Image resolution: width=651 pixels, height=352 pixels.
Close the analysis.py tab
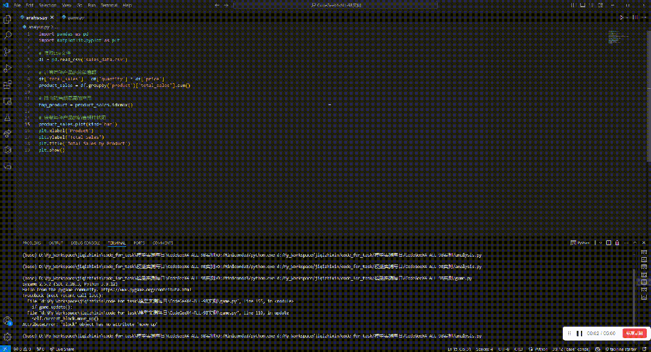[x=52, y=18]
